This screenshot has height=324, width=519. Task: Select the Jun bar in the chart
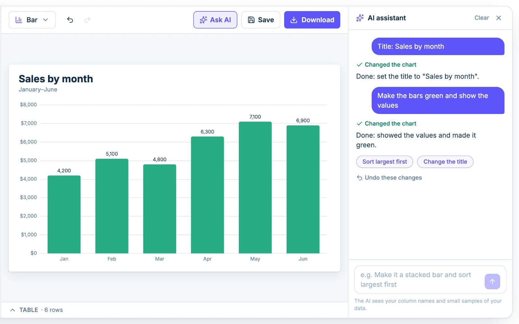tap(303, 189)
